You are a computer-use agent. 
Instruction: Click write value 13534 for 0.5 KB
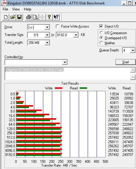tap(114, 94)
